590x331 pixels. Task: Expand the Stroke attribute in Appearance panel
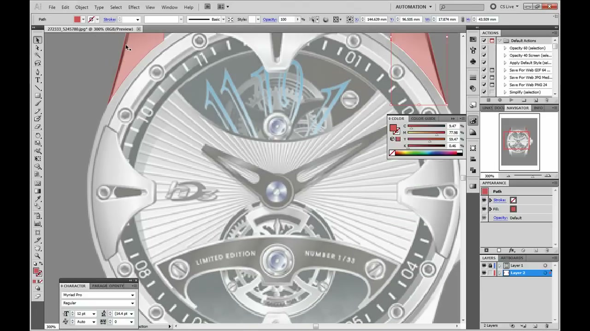[x=490, y=200]
